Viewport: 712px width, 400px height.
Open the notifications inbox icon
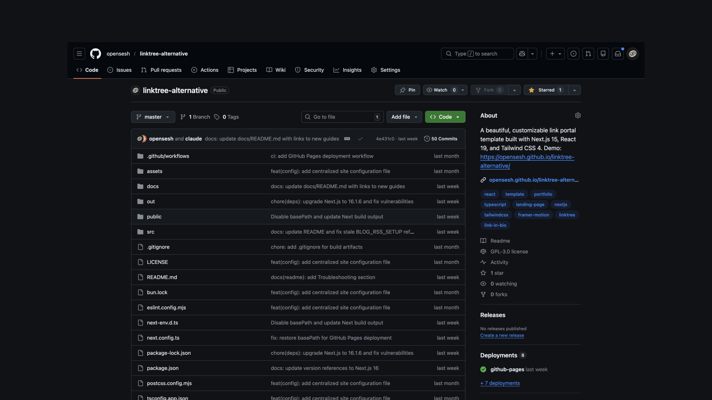click(x=618, y=54)
